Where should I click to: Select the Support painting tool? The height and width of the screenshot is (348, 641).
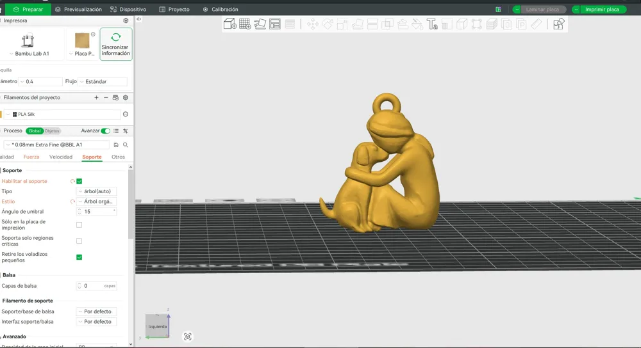click(x=403, y=24)
